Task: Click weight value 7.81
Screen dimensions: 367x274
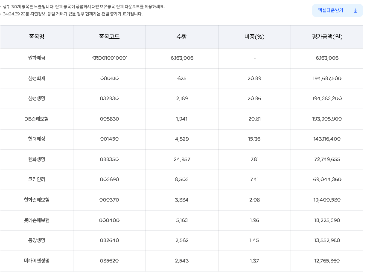Action: (x=254, y=159)
